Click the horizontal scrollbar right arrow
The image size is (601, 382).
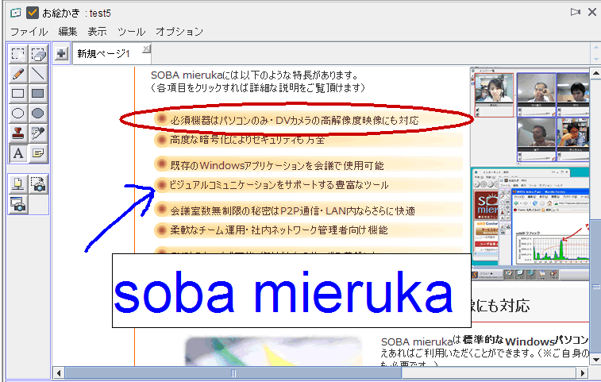tap(583, 372)
